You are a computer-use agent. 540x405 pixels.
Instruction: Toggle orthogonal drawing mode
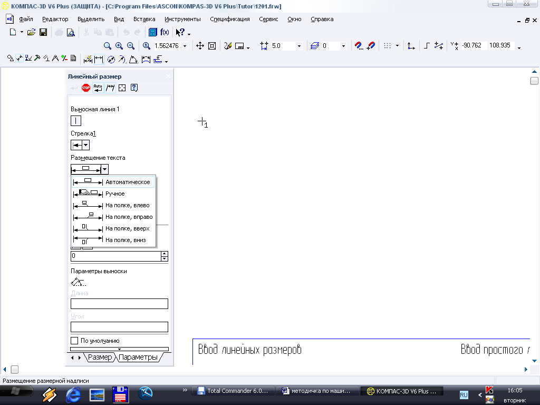click(x=427, y=46)
